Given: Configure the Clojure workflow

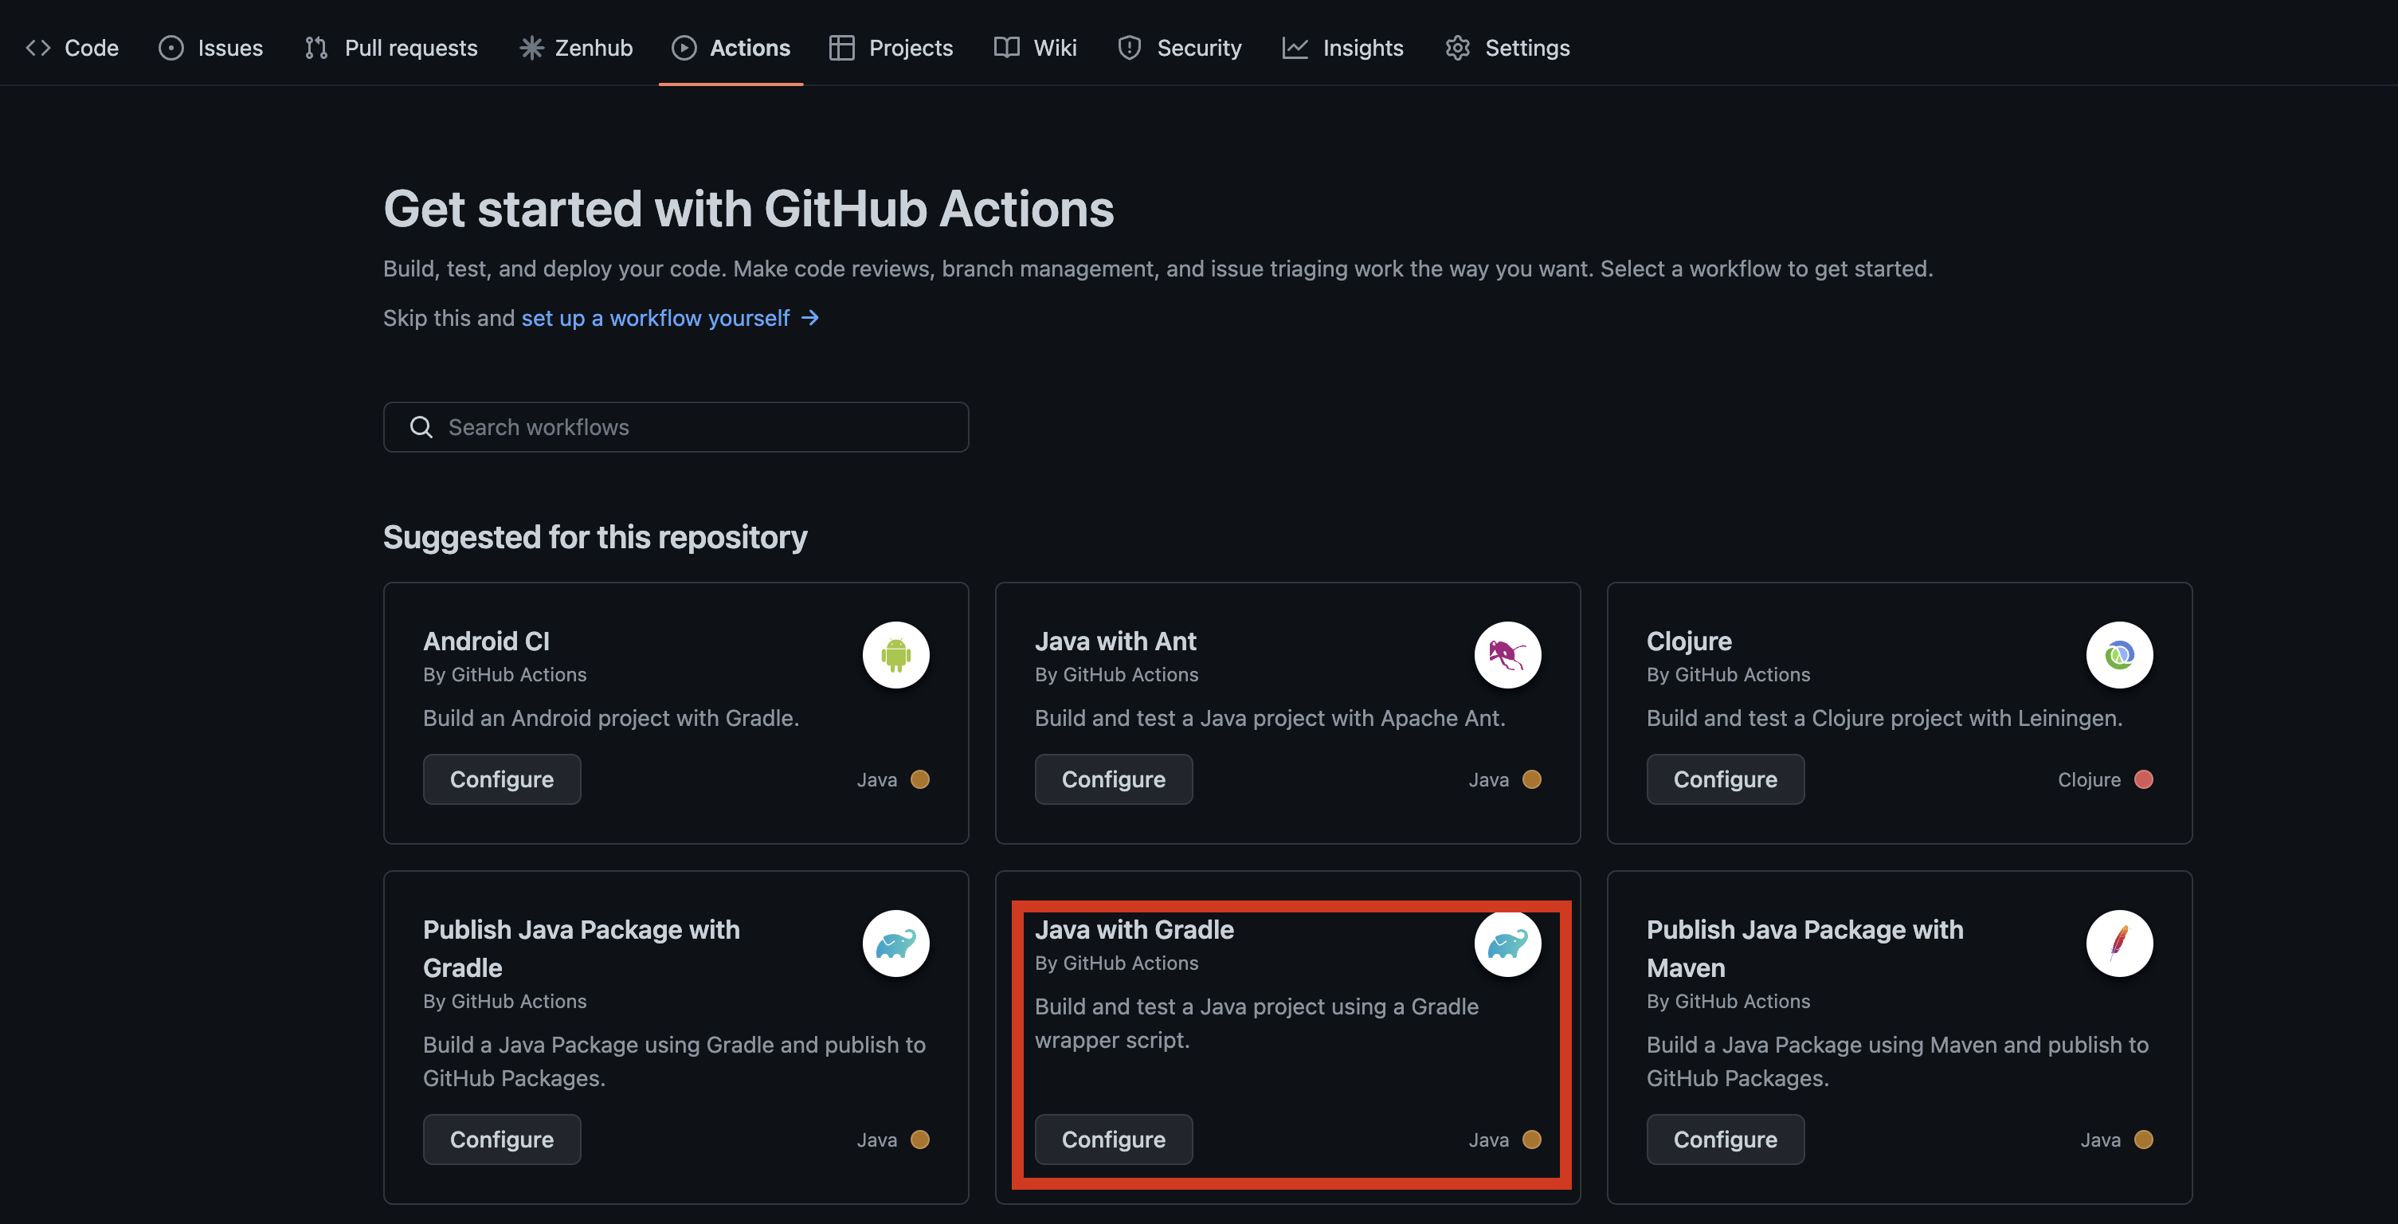Looking at the screenshot, I should pyautogui.click(x=1725, y=779).
